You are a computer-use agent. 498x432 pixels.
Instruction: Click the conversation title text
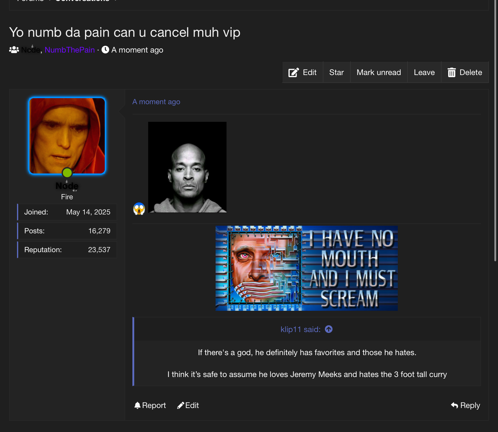click(125, 32)
